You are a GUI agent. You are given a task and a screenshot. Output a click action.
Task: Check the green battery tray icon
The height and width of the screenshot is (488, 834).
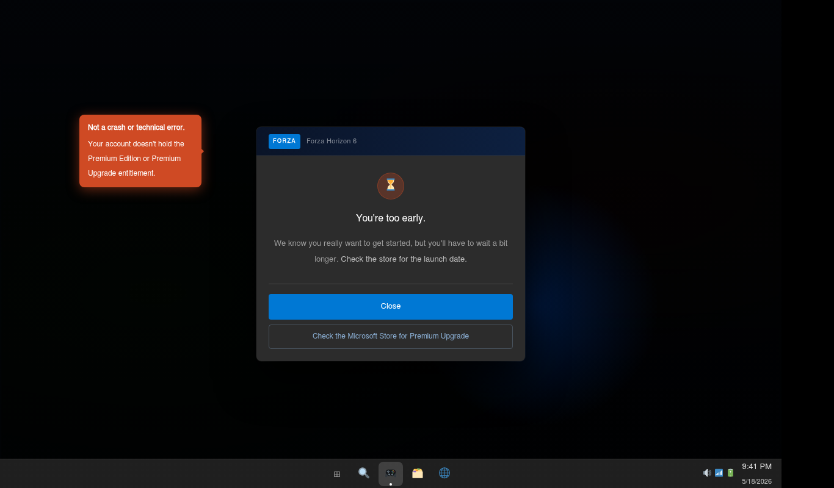(x=730, y=473)
